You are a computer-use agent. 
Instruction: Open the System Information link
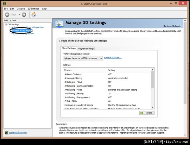pos(18,133)
